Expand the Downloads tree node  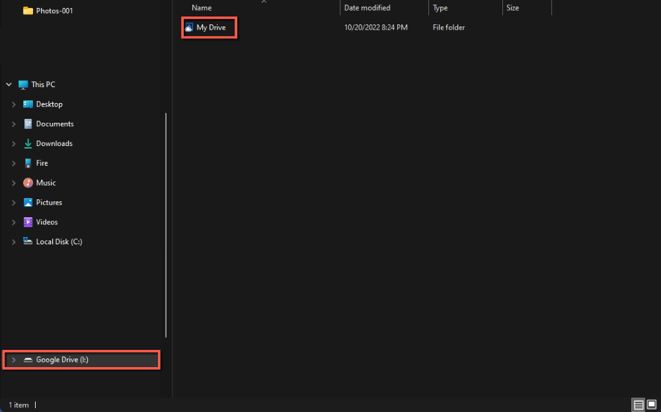tap(13, 144)
